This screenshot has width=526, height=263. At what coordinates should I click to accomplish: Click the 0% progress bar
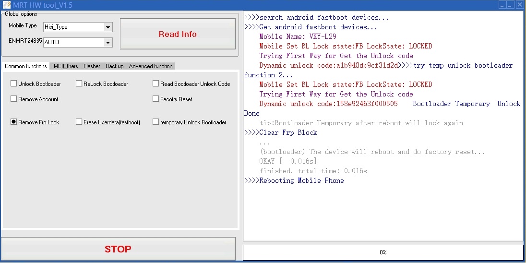coord(383,252)
